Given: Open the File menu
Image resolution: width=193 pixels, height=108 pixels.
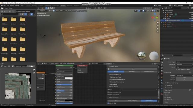Looking at the screenshot, I should pyautogui.click(x=5, y=5).
